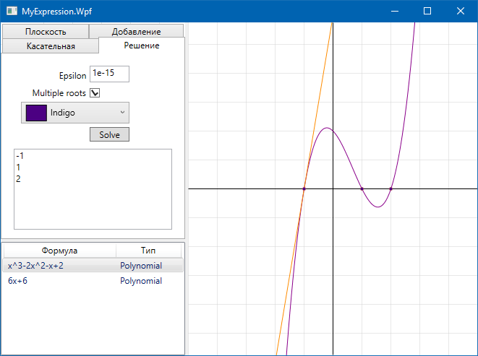Viewport: 478px width, 356px height.
Task: Open the Indigo color dropdown
Action: click(x=75, y=113)
